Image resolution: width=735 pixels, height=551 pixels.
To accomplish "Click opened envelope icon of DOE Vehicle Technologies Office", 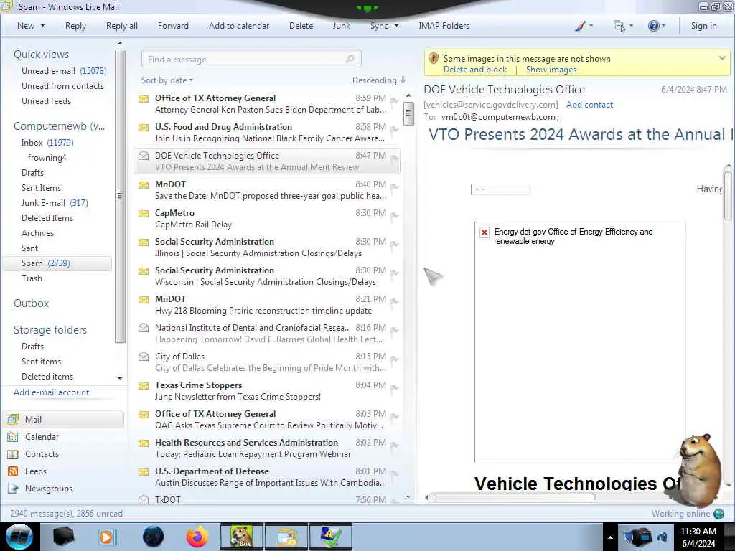I will (x=144, y=156).
